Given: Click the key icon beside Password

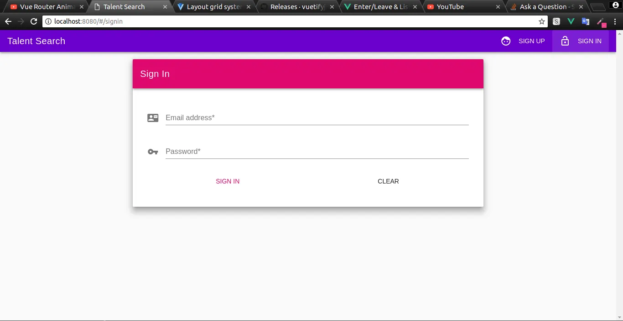Looking at the screenshot, I should tap(153, 152).
